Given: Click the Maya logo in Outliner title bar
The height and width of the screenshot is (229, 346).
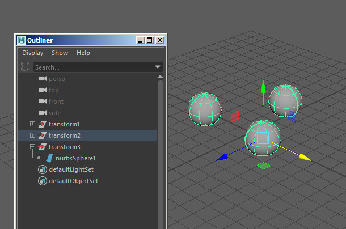Looking at the screenshot, I should [x=22, y=40].
